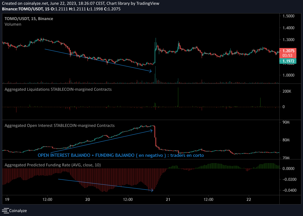This screenshot has height=216, width=303.
Task: Click the Coinalyze text link at bottom
Action: tap(18, 210)
